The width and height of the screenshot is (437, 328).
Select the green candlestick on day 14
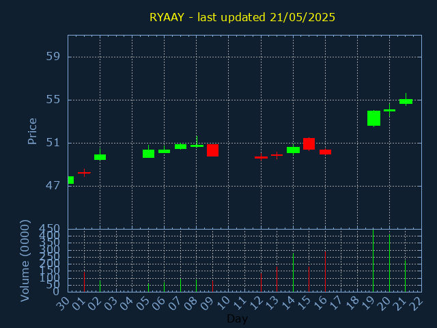coord(293,150)
